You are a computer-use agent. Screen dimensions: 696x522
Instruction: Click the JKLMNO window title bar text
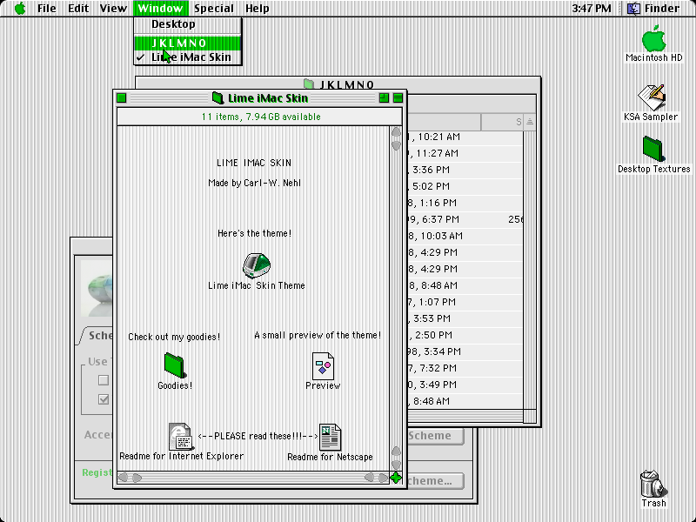coord(347,84)
